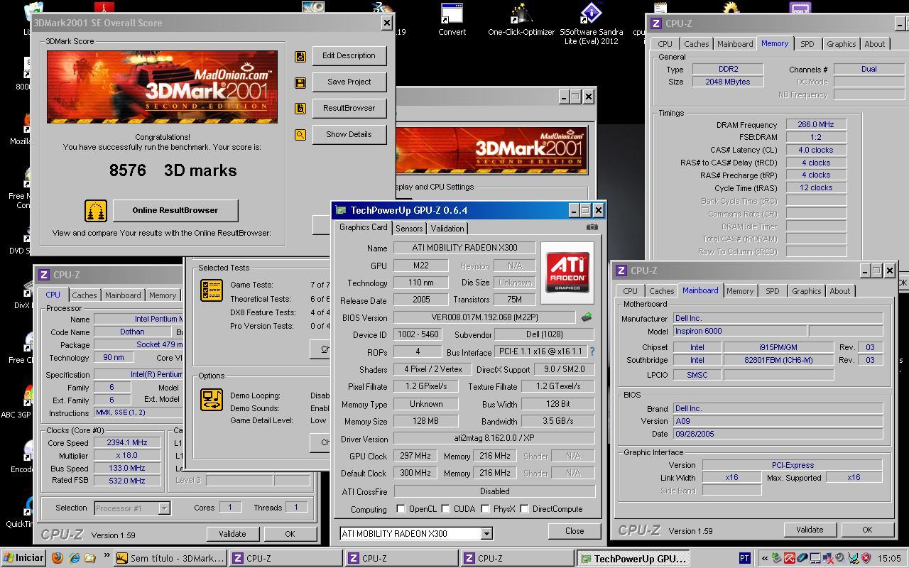The height and width of the screenshot is (568, 909).
Task: Click the GPU-Z Name field
Action: 465,248
